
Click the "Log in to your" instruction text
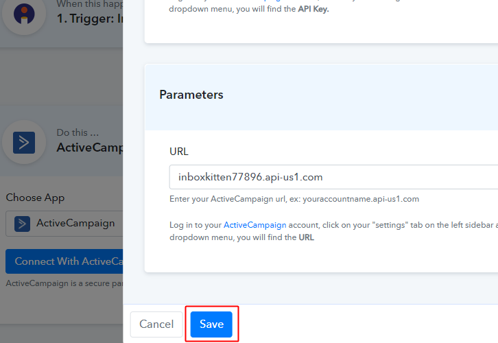click(195, 225)
